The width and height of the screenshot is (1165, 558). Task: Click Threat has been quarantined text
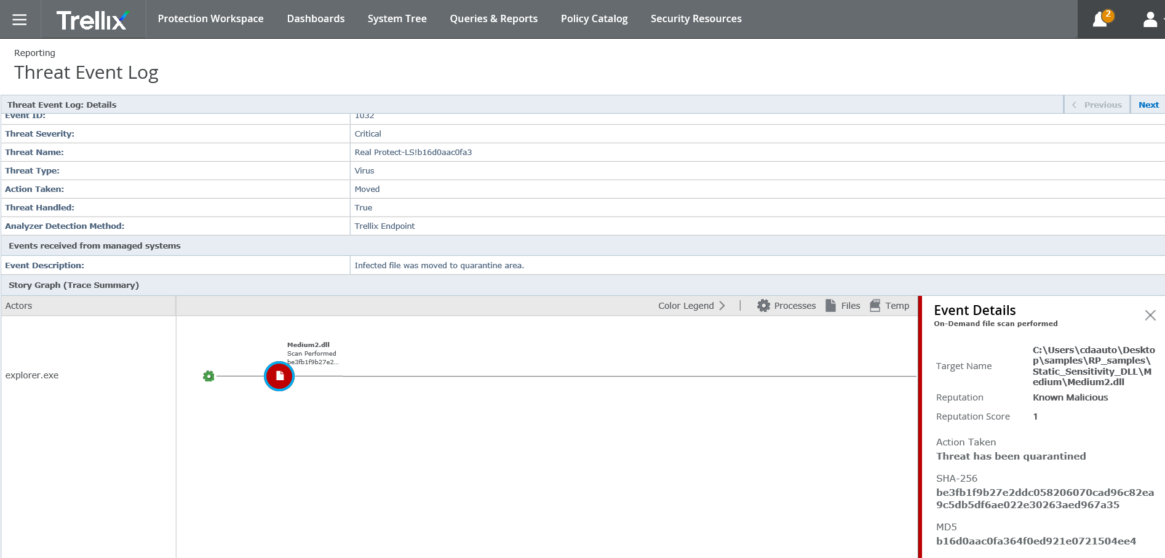click(1011, 456)
